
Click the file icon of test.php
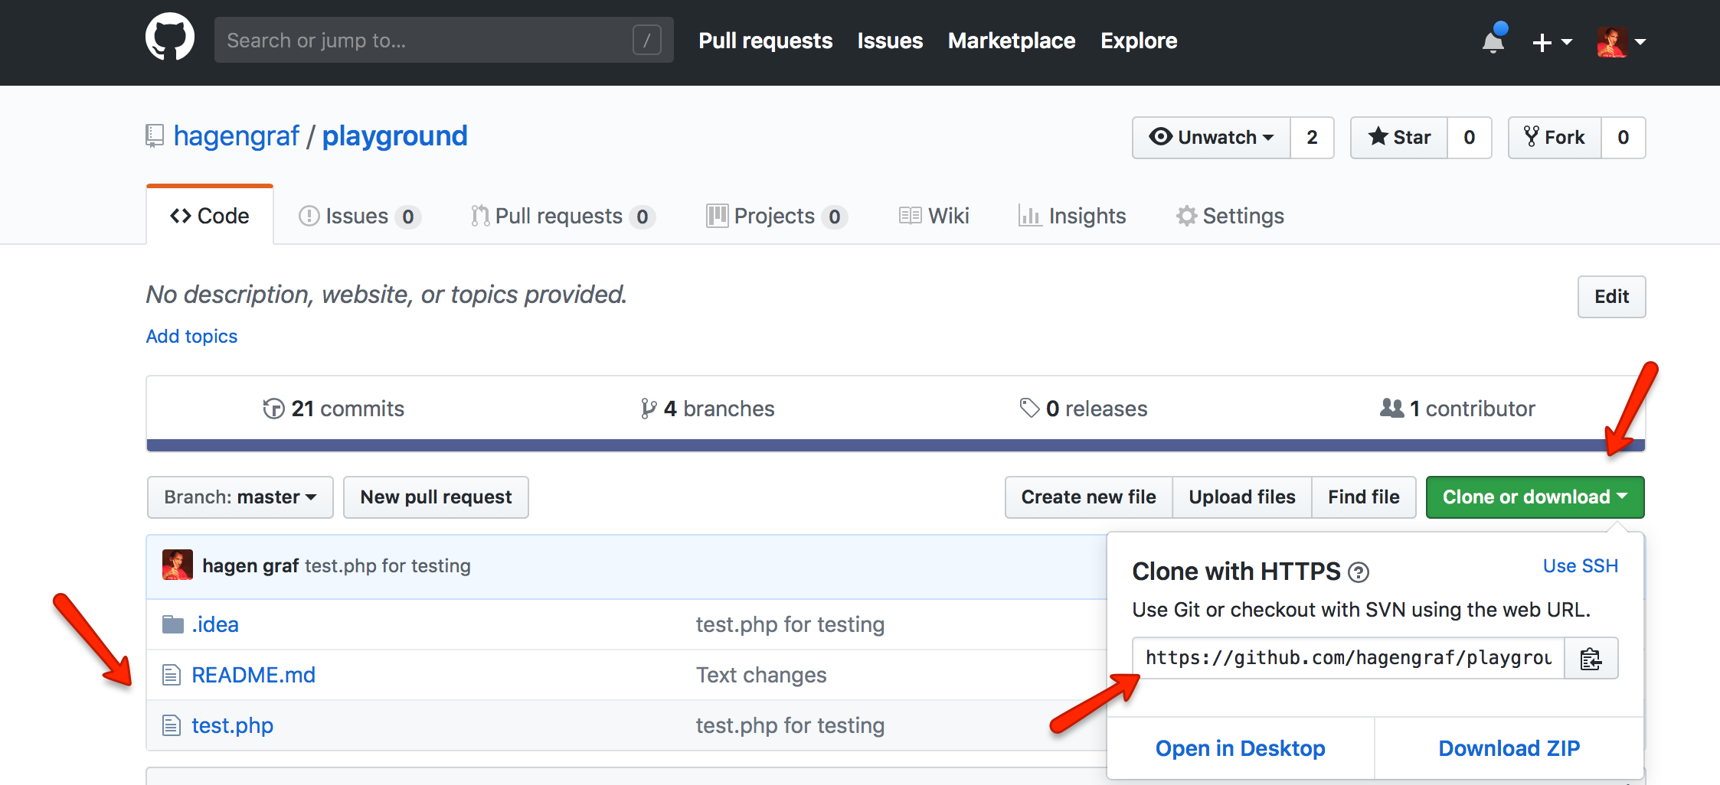pyautogui.click(x=172, y=725)
